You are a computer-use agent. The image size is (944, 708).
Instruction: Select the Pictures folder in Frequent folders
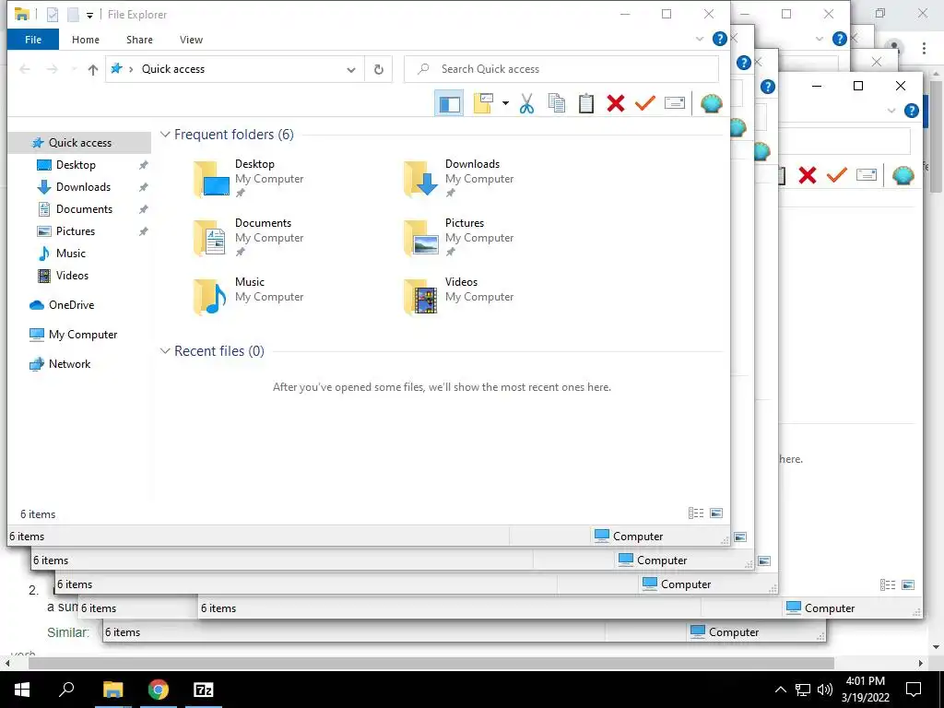(x=460, y=237)
